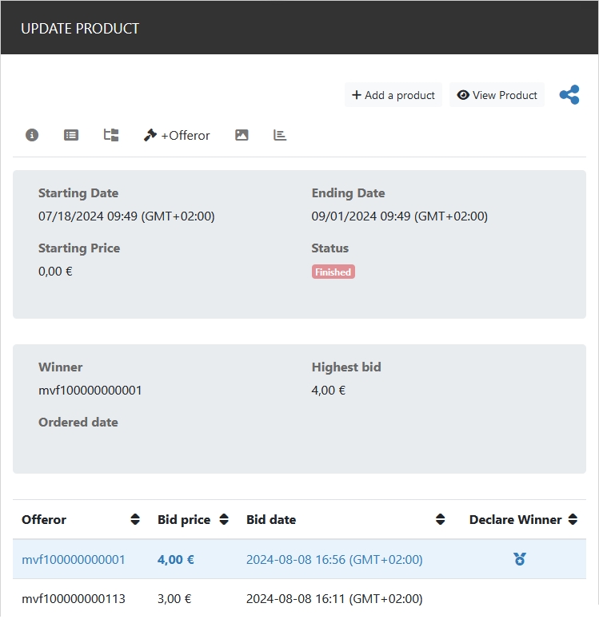Click the eye icon on View Product
599x627 pixels.
[463, 95]
